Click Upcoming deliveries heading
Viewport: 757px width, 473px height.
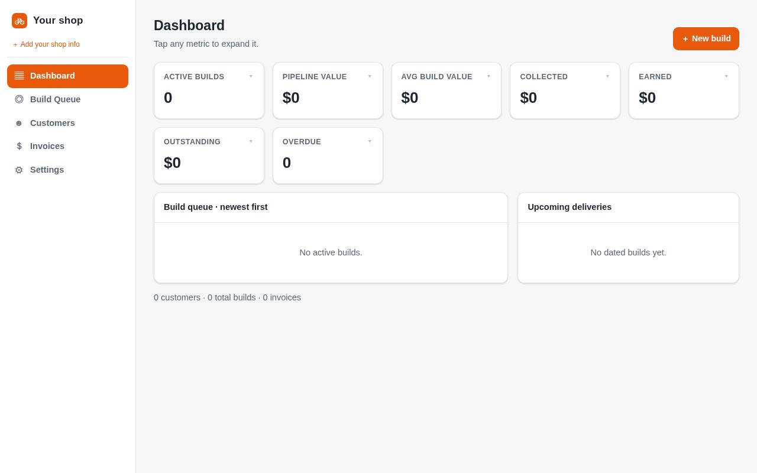point(570,207)
